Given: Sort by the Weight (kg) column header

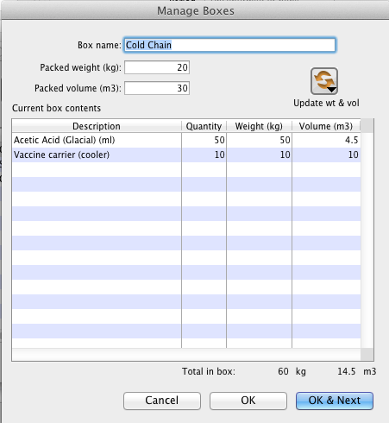Looking at the screenshot, I should coord(259,126).
